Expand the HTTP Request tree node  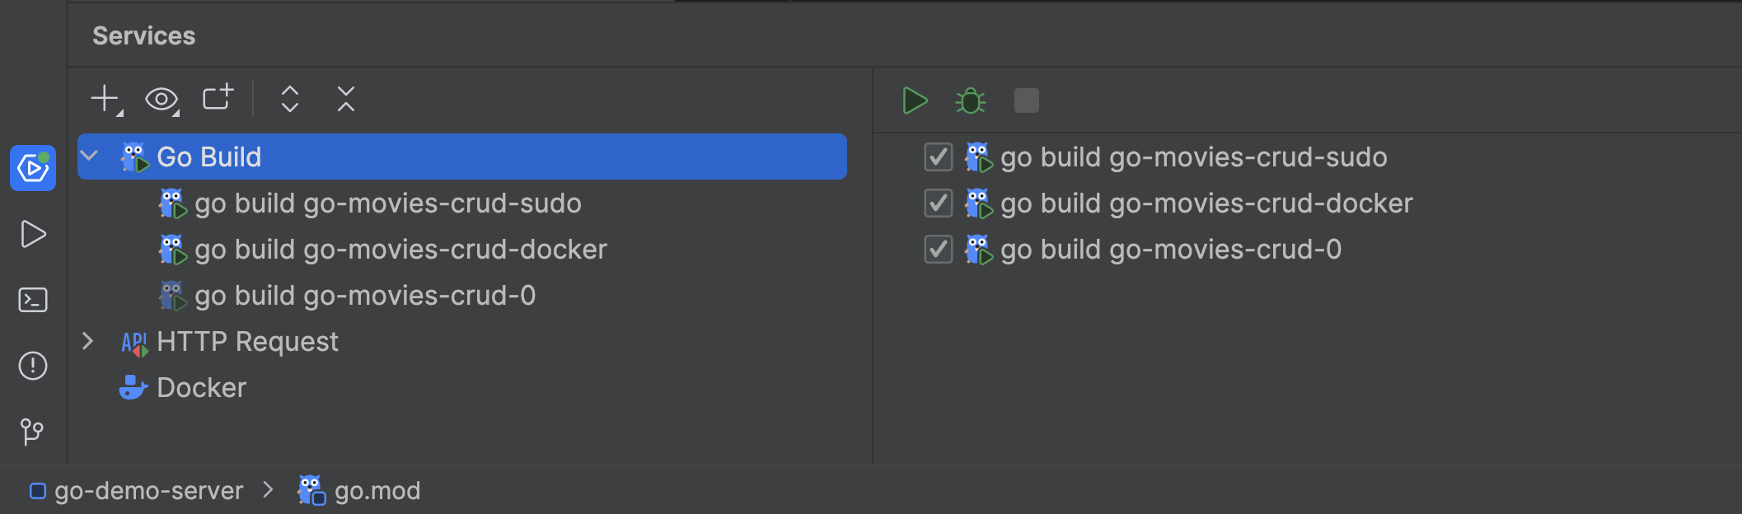[x=88, y=341]
